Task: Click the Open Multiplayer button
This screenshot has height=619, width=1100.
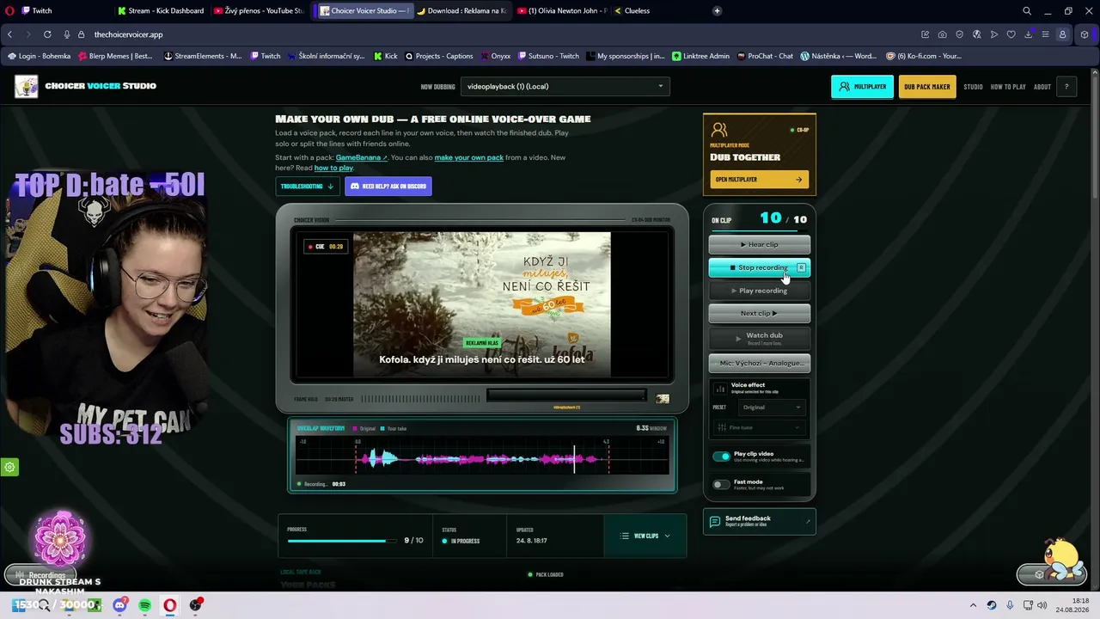Action: point(759,180)
